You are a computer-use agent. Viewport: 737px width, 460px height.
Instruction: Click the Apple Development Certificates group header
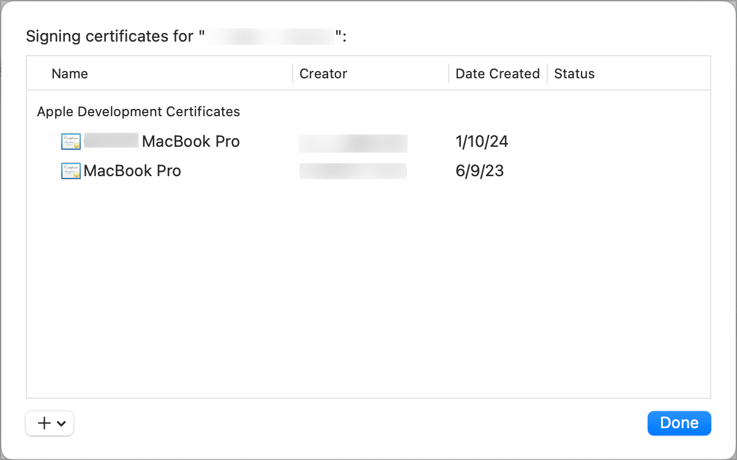[x=138, y=111]
